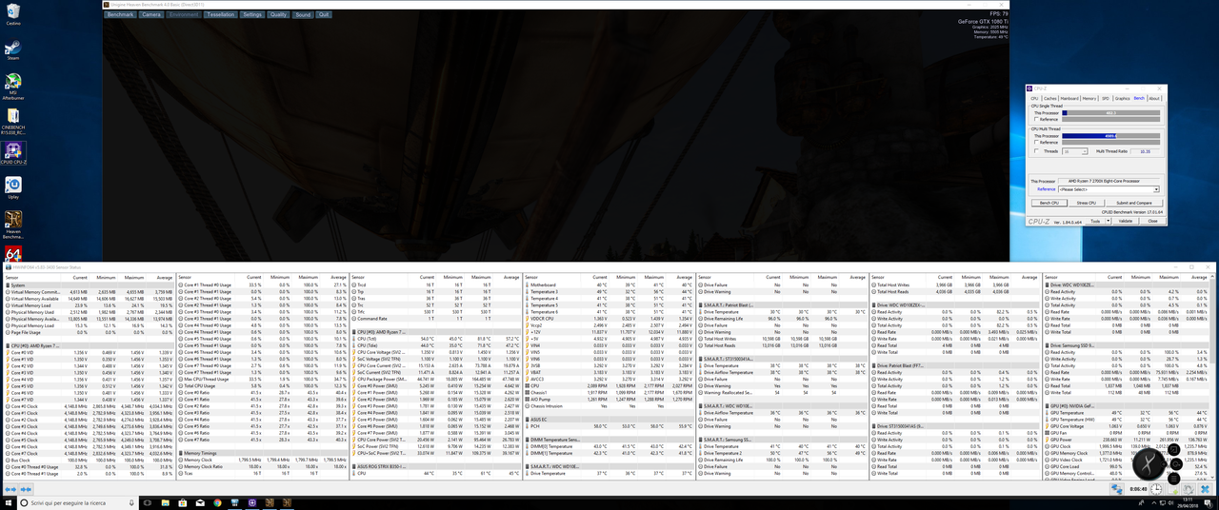Open the Uplay desktop shortcut

pyautogui.click(x=13, y=186)
